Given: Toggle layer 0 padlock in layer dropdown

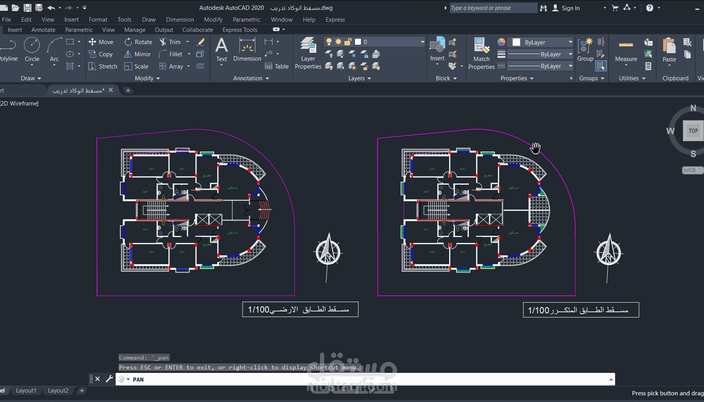Looking at the screenshot, I should pos(348,41).
